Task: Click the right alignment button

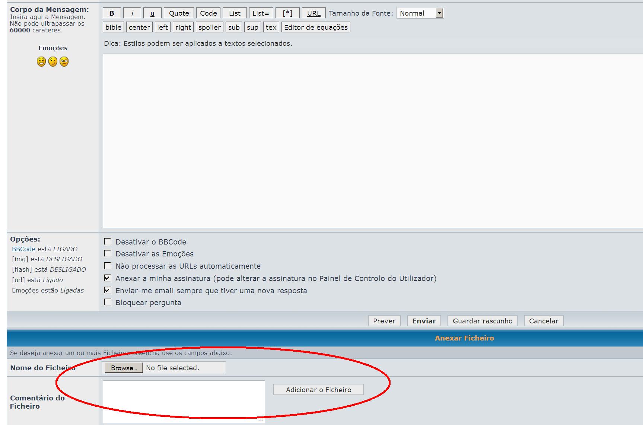Action: coord(183,27)
